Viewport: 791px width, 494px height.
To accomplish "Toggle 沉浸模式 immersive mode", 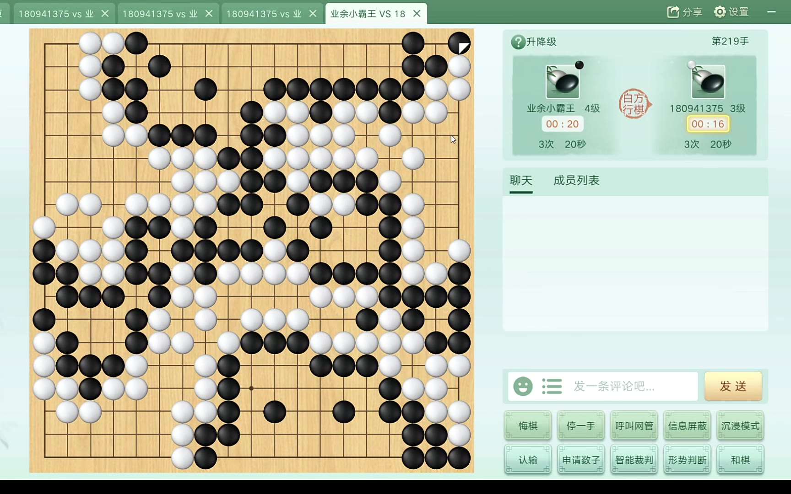I will click(x=740, y=426).
